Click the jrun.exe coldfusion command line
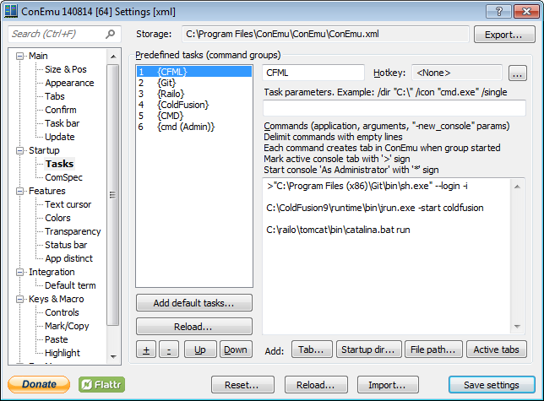Image resolution: width=544 pixels, height=401 pixels. pyautogui.click(x=375, y=208)
